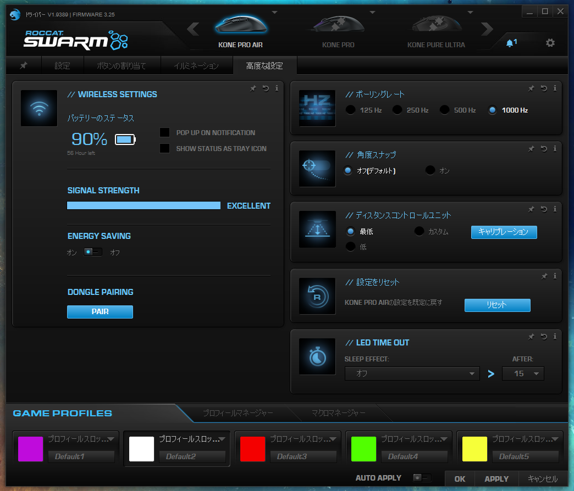Open profile slot dropdown for Default2

point(222,439)
